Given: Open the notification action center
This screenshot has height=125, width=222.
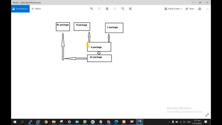Looking at the screenshot, I should click(206, 122).
